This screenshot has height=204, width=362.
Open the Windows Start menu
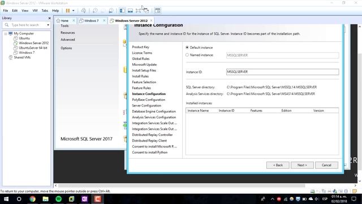[6, 199]
